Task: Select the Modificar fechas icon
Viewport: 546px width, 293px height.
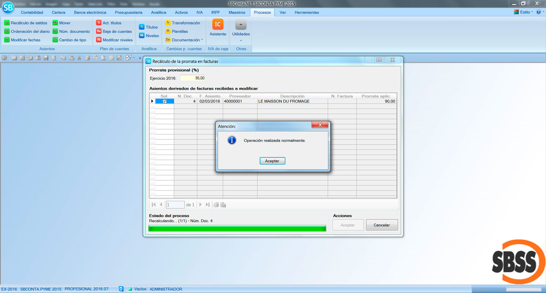Action: 7,40
